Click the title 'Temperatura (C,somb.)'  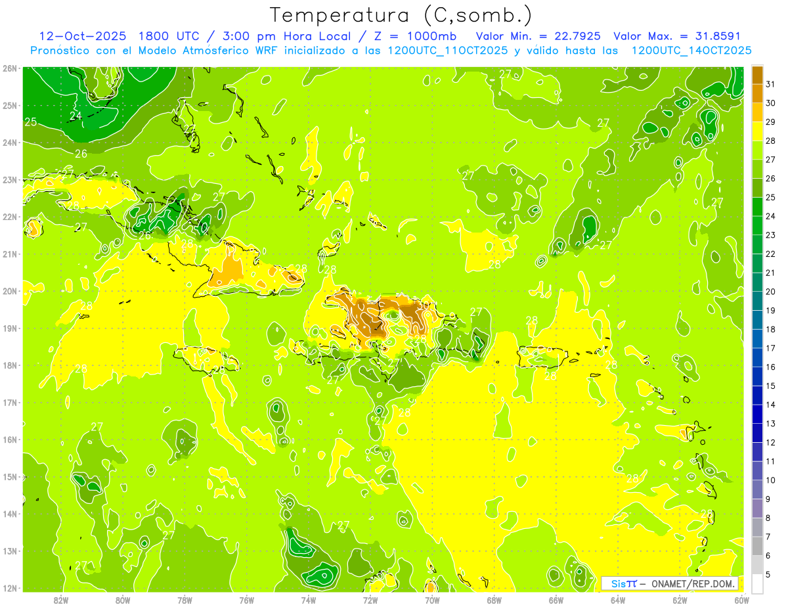[401, 15]
